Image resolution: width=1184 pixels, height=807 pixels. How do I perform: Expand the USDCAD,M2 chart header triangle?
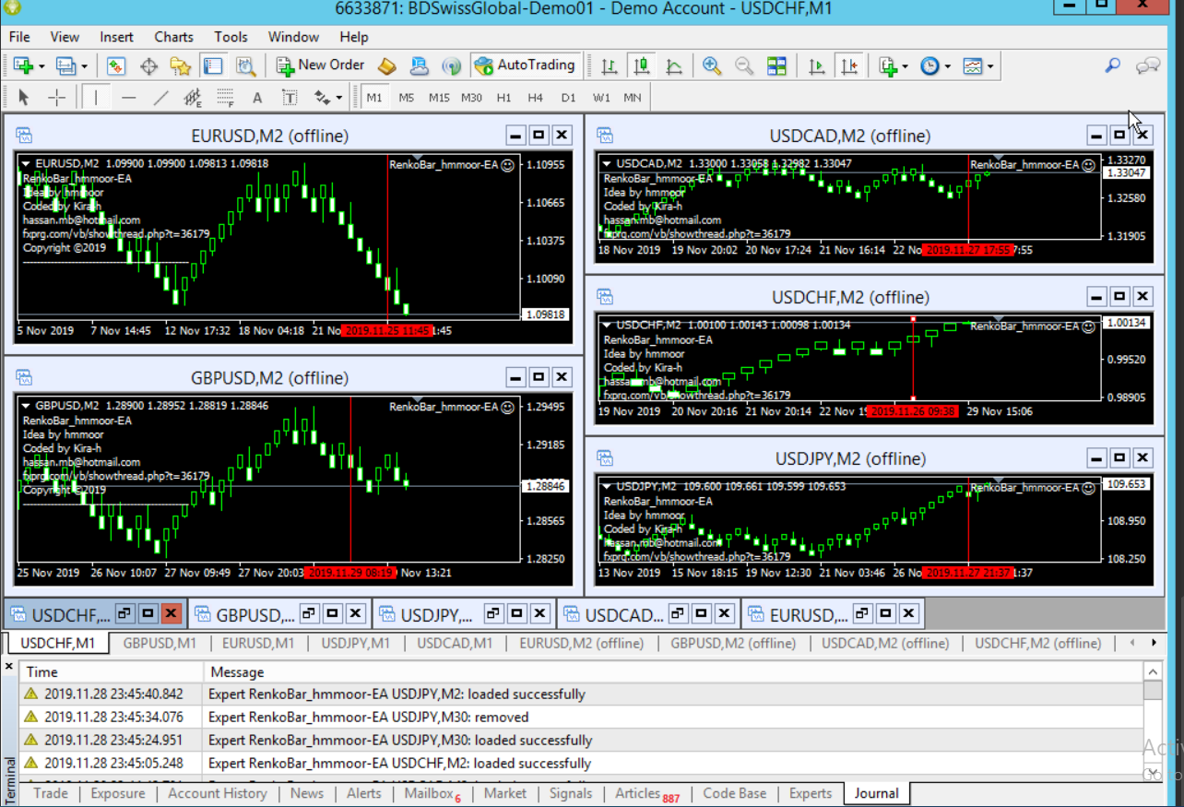coord(606,163)
